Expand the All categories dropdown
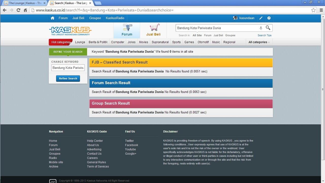Viewport: 325px width, 183px height. click(x=259, y=42)
